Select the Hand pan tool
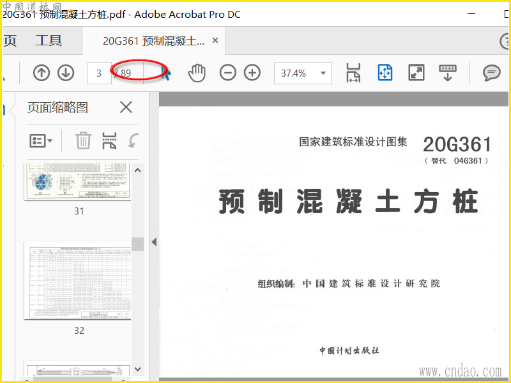 point(197,73)
